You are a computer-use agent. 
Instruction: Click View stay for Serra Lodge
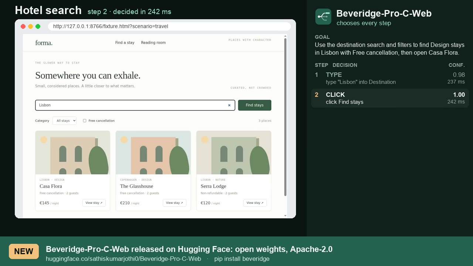[255, 203]
